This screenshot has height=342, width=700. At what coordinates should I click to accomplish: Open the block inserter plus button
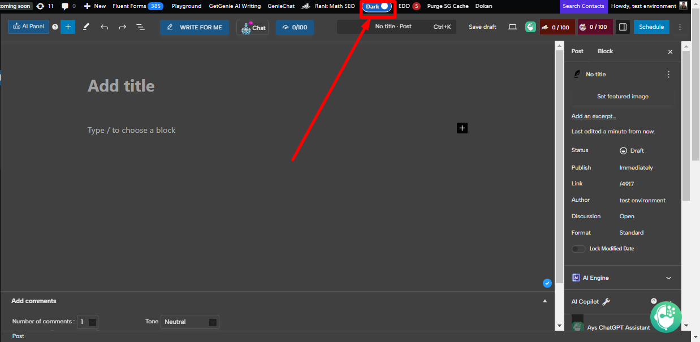[x=68, y=27]
